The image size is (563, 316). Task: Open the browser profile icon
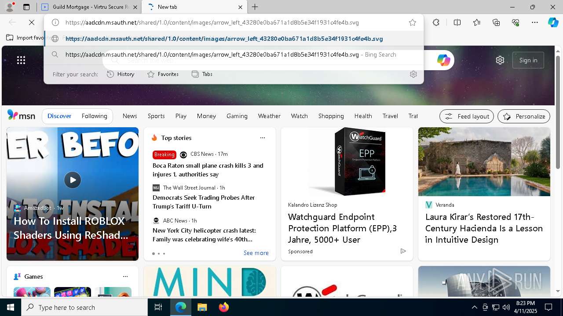pyautogui.click(x=10, y=7)
